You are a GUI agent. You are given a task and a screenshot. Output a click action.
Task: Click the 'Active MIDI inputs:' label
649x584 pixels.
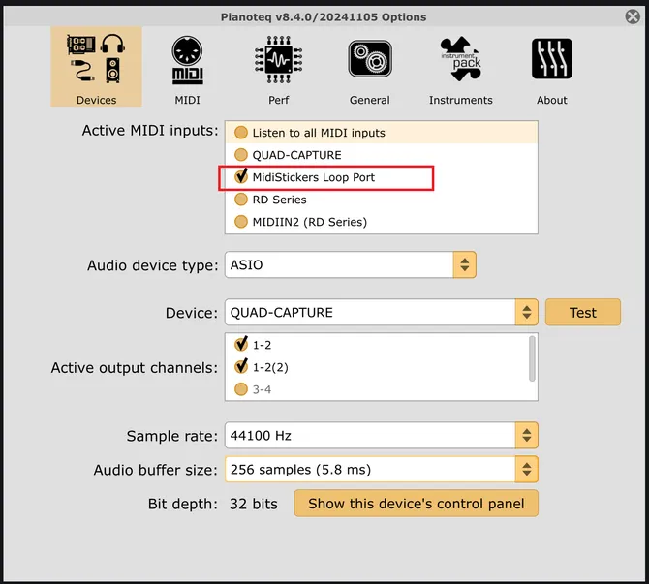pos(150,131)
